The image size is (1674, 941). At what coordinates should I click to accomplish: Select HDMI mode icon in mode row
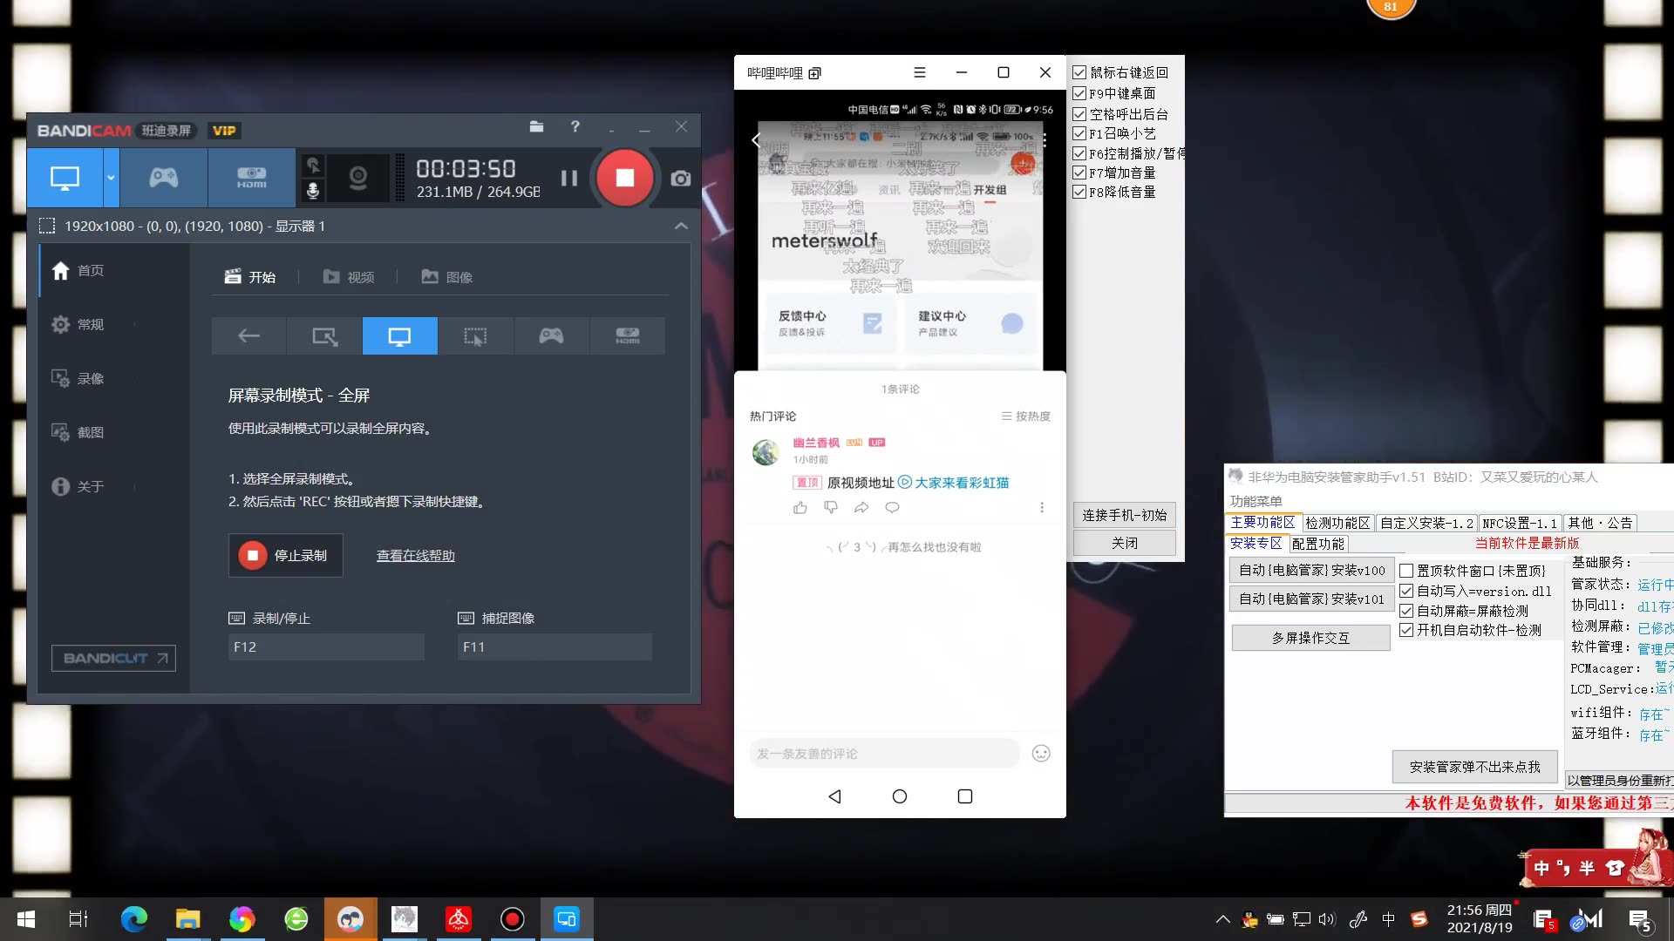point(628,336)
